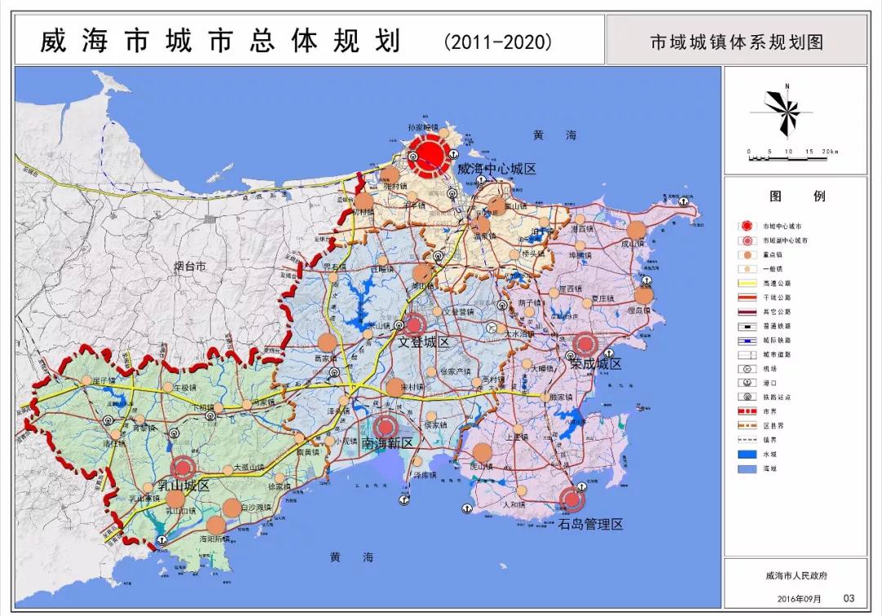Select the 石岛管理区 marker
The width and height of the screenshot is (882, 616).
click(574, 499)
